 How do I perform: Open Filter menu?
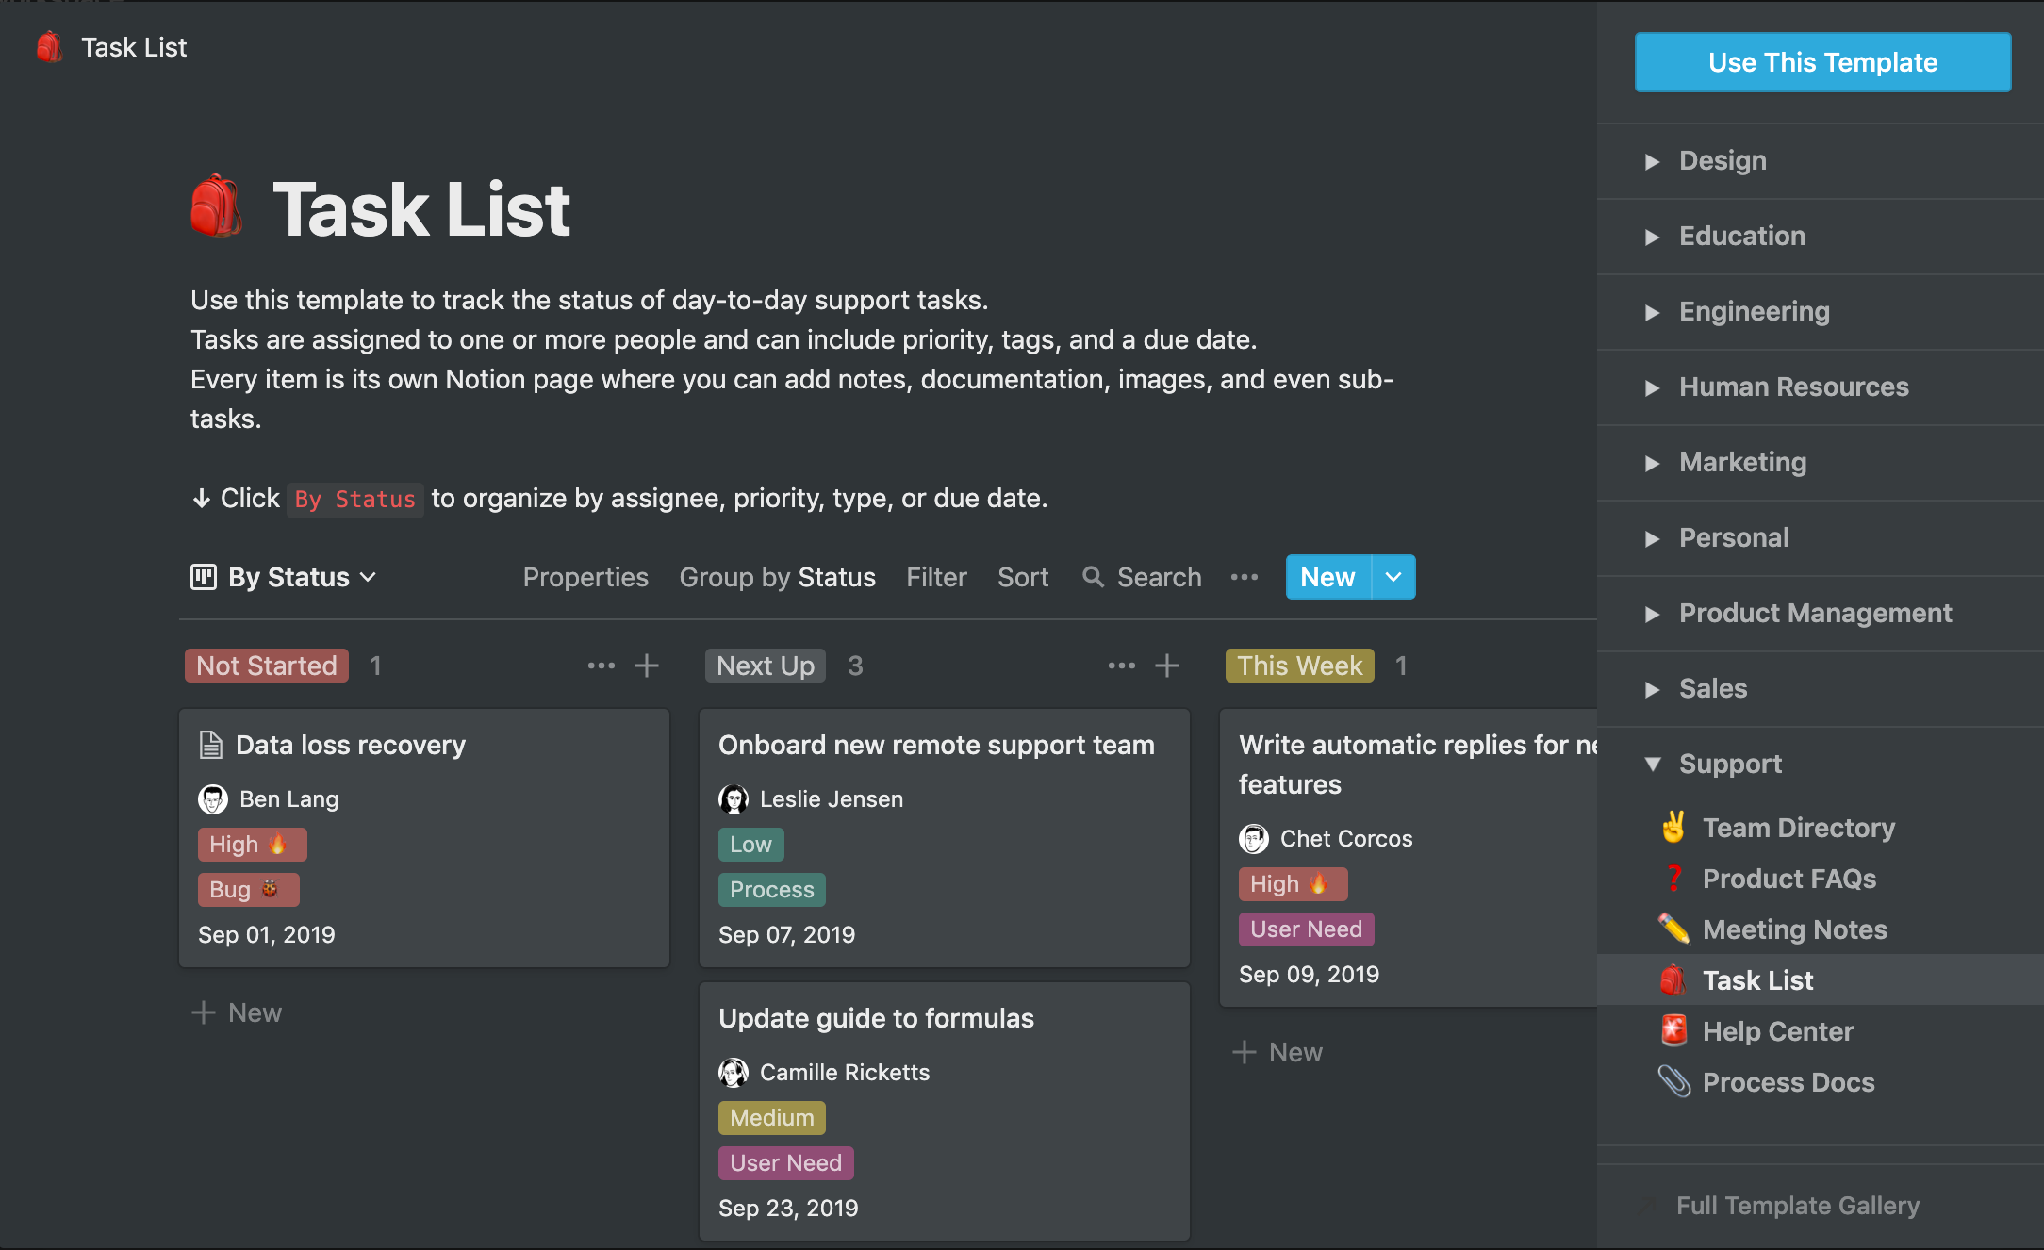(936, 577)
